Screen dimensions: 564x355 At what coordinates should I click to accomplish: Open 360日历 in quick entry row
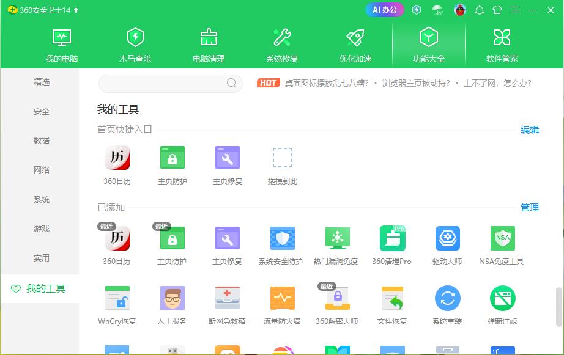[x=117, y=166]
